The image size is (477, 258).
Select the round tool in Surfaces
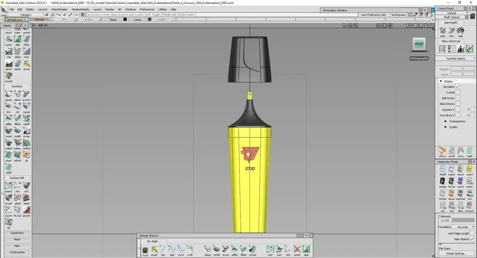pyautogui.click(x=8, y=131)
